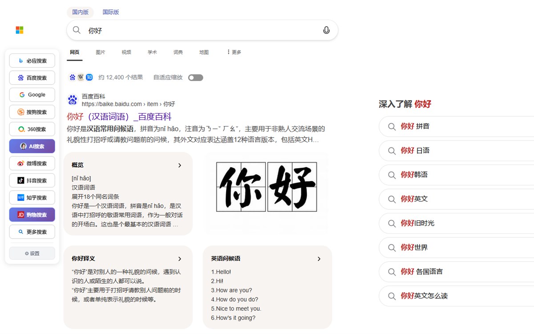Image resolution: width=534 pixels, height=334 pixels.
Task: Click the baike.baidu.com URL breadcrumb
Action: [x=128, y=104]
